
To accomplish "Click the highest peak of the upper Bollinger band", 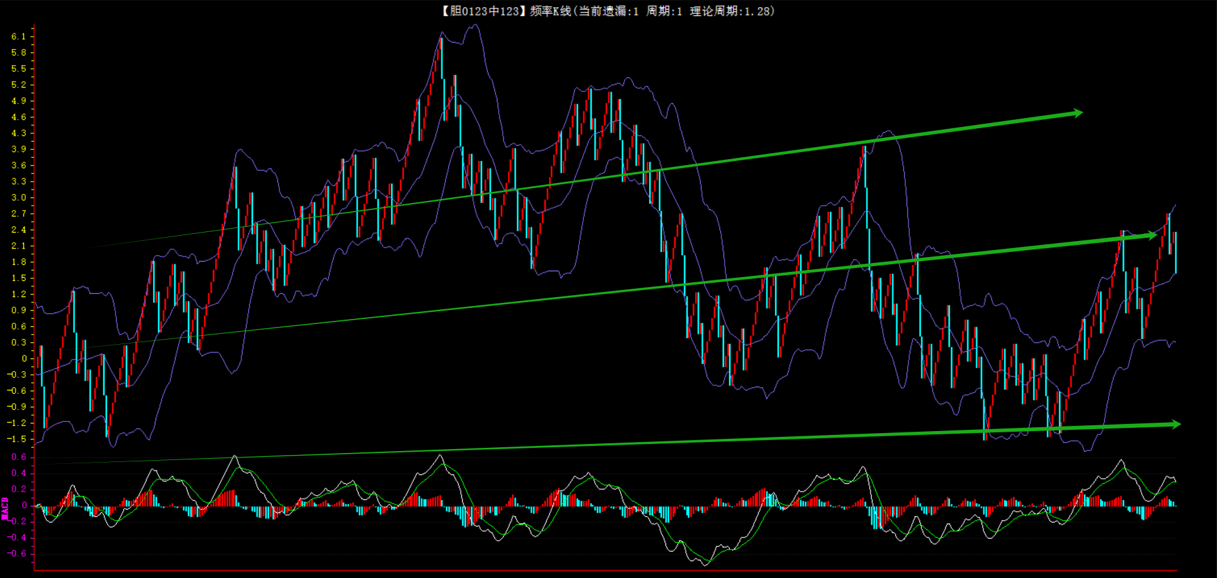I will [x=476, y=26].
